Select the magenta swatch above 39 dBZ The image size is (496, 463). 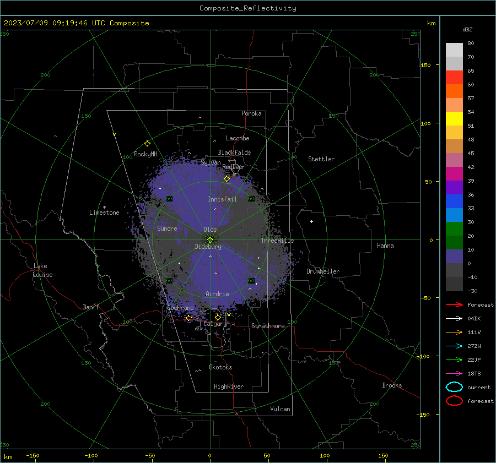[x=454, y=173]
